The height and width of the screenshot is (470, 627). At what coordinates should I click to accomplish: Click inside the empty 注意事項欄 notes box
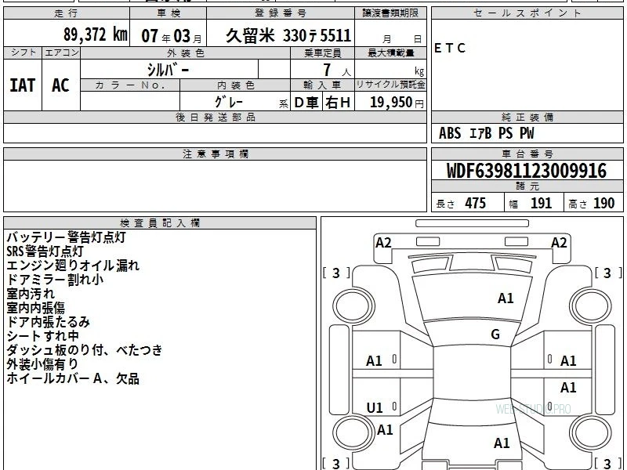tap(215, 186)
